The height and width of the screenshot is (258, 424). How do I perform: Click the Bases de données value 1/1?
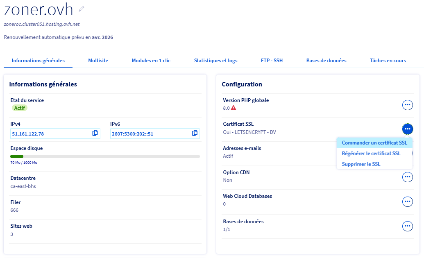coord(227,229)
